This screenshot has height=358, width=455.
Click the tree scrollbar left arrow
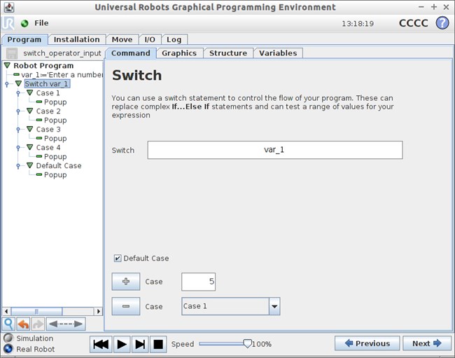click(6, 312)
